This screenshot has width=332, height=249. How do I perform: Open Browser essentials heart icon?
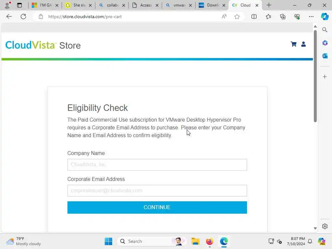coord(297,17)
